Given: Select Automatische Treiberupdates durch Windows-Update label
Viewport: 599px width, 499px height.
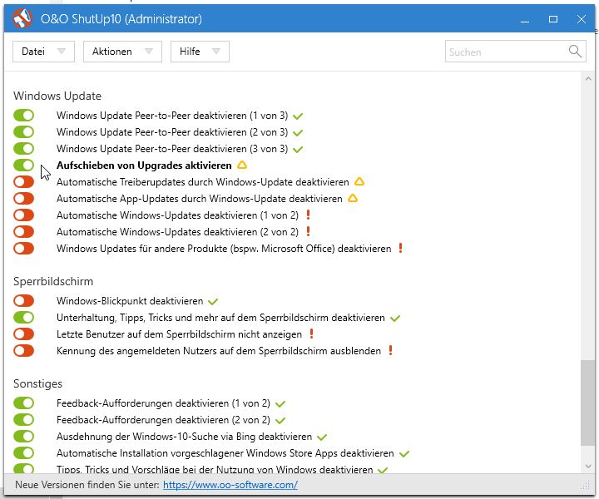Looking at the screenshot, I should click(x=203, y=182).
